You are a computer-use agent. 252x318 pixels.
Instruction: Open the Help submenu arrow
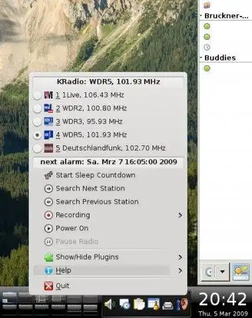[180, 270]
